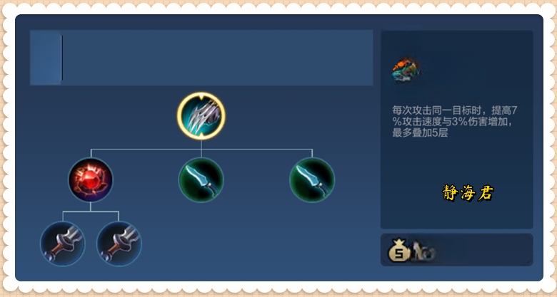This screenshot has width=557, height=297.
Task: Open the colorful item thumbnail in detail panel
Action: pyautogui.click(x=406, y=70)
